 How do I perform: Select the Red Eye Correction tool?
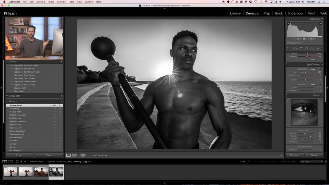tap(301, 49)
